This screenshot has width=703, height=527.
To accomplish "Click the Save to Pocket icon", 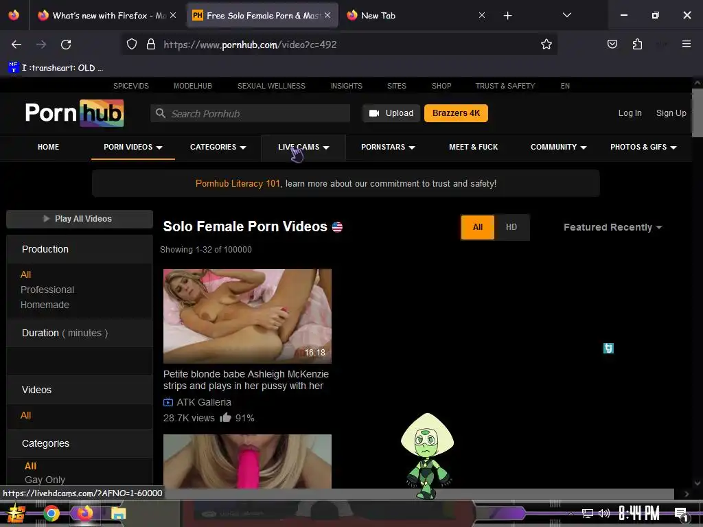I will click(x=612, y=44).
